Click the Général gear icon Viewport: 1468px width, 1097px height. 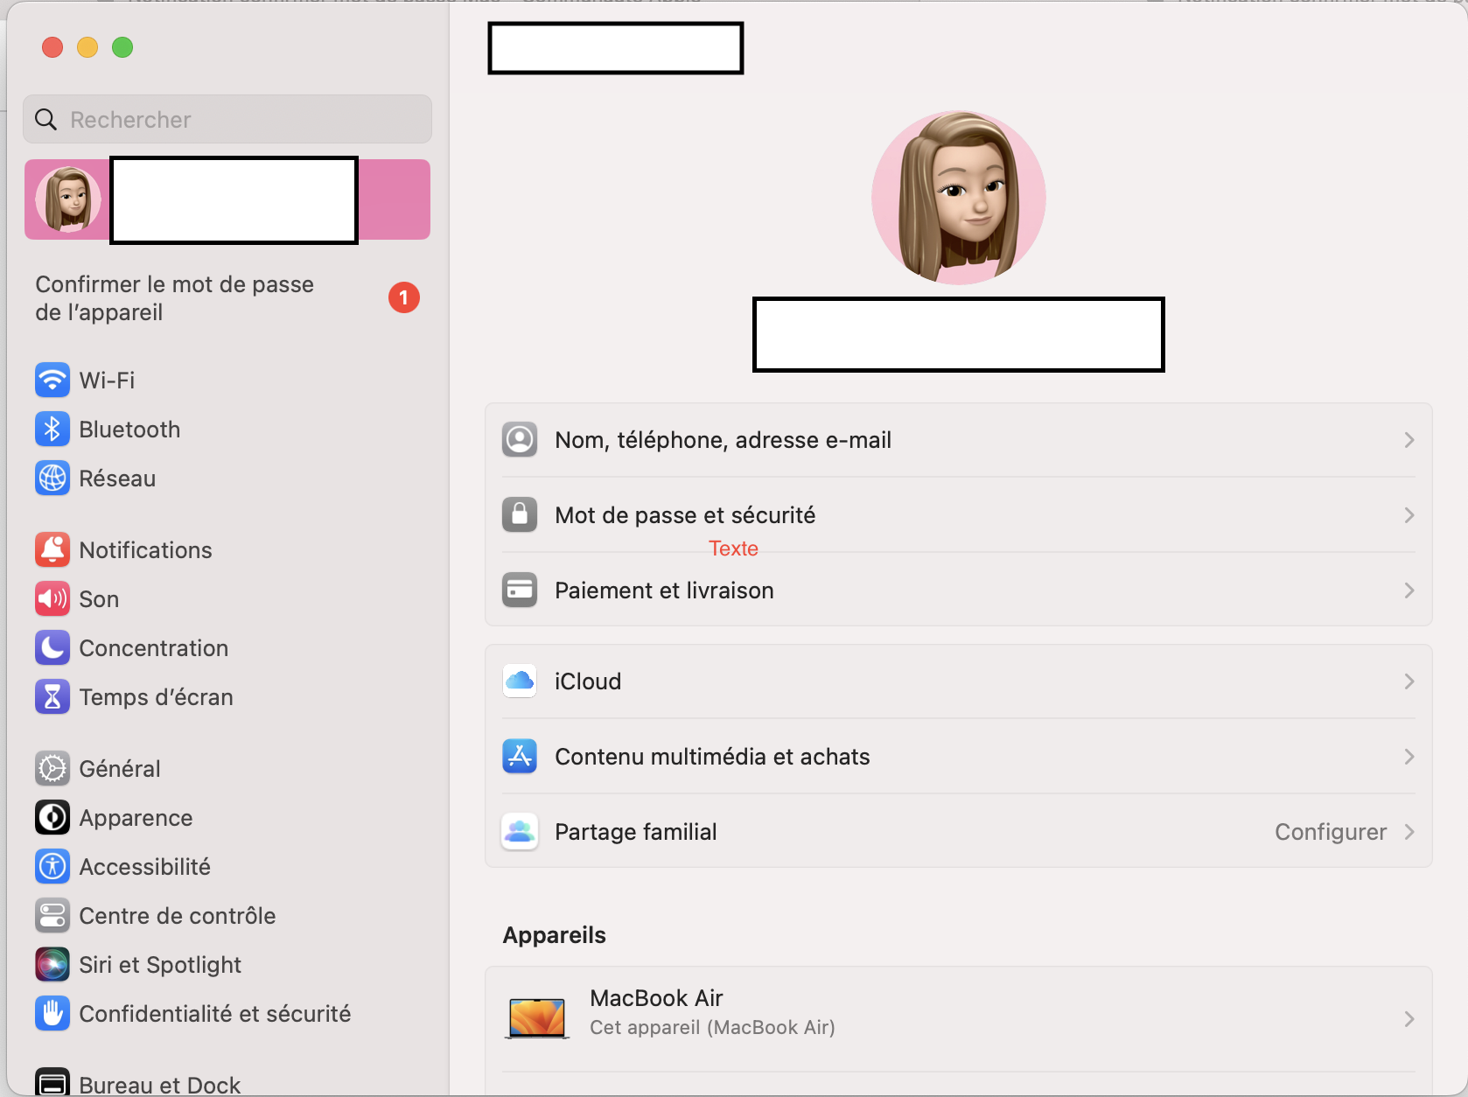tap(52, 768)
